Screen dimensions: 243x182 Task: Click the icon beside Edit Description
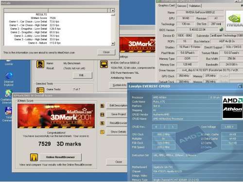click(102, 106)
